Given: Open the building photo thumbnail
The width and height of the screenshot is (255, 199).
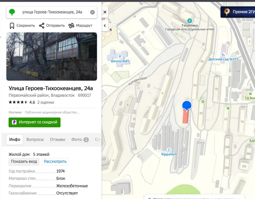Looking at the screenshot, I should (x=52, y=57).
